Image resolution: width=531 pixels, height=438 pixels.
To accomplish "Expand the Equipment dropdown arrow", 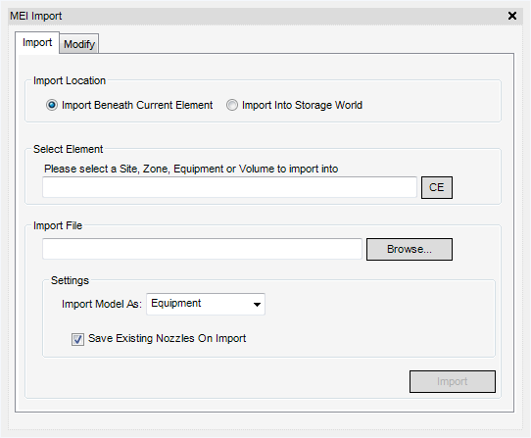I will pos(257,304).
